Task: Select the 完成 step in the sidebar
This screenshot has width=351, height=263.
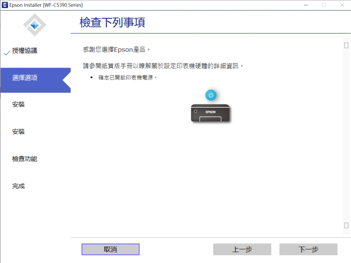Action: (18, 186)
